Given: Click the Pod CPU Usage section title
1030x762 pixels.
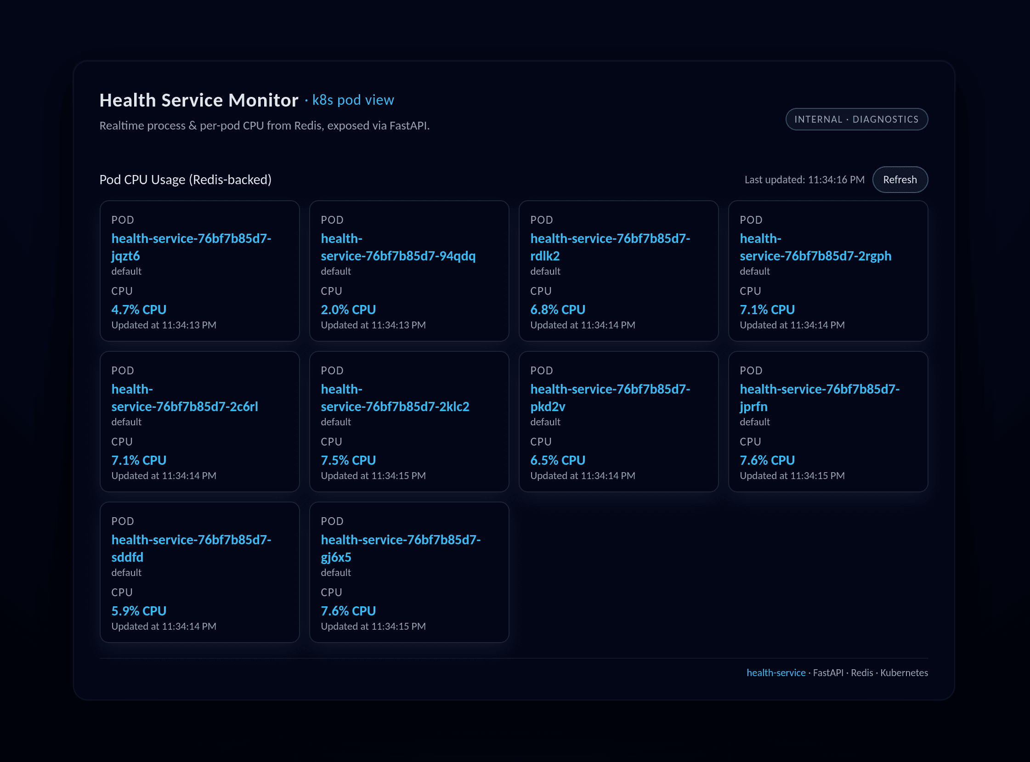Looking at the screenshot, I should pyautogui.click(x=186, y=180).
